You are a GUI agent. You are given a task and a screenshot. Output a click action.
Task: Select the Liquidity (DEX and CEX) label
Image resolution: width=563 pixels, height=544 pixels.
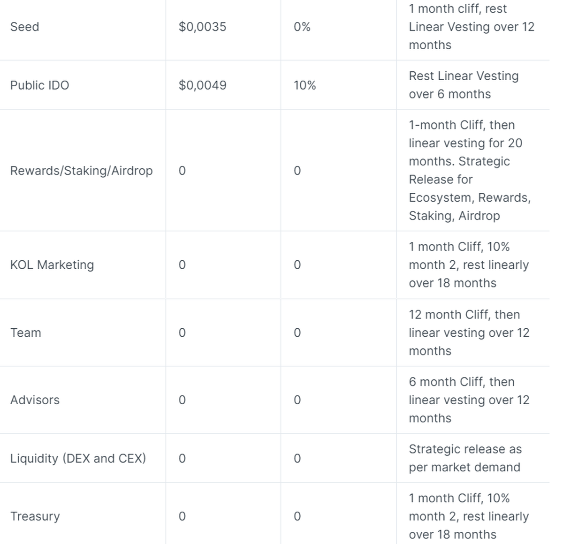[78, 458]
